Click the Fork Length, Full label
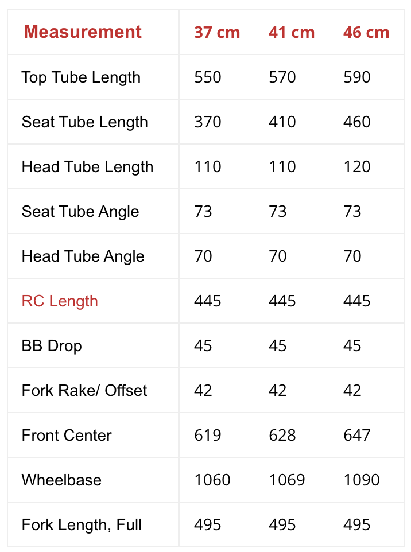 tap(82, 525)
